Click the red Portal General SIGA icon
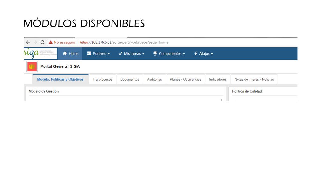 (x=32, y=67)
